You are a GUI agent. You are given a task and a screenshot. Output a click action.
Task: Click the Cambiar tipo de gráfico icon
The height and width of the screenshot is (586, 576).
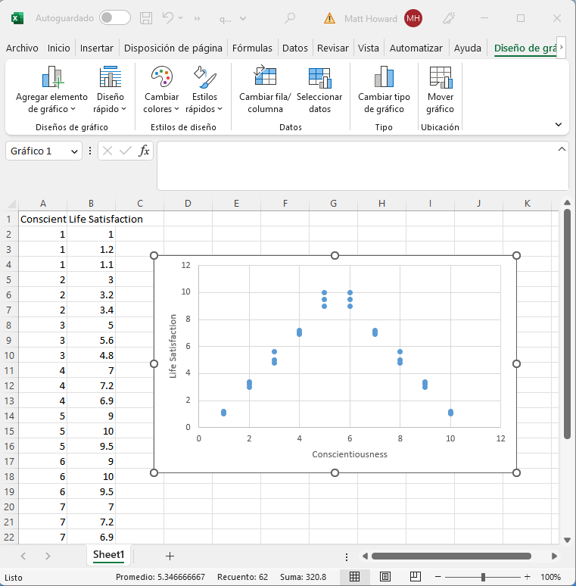coord(384,77)
